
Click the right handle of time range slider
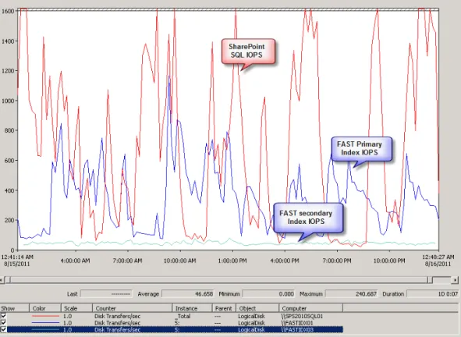[430, 280]
